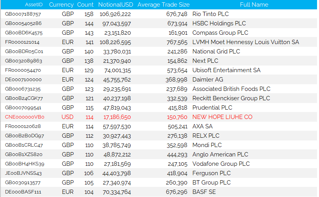Click the Count column header
Image resolution: width=319 pixels, height=197 pixels.
85,5
